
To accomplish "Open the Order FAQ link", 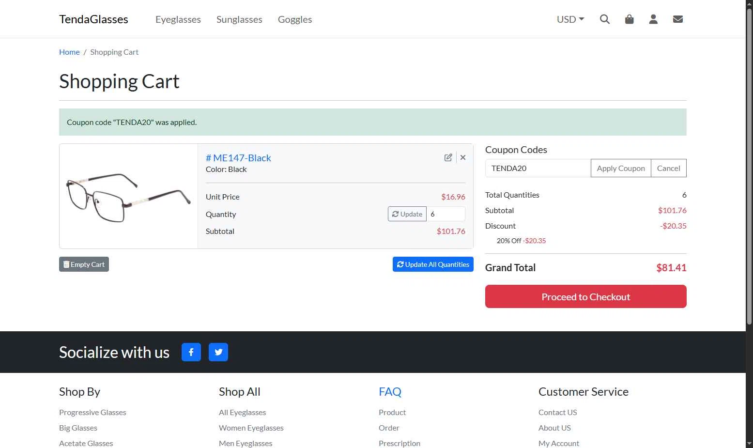I will click(x=389, y=428).
